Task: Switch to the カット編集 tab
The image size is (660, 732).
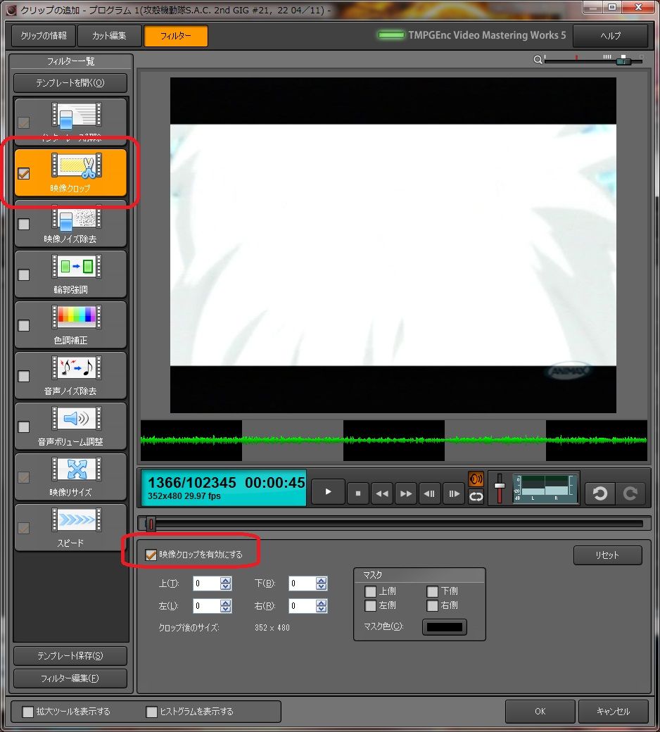Action: (109, 35)
